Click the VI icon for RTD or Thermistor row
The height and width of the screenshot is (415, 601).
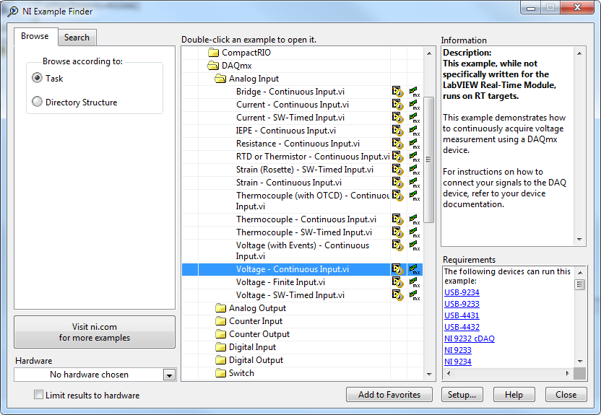[x=398, y=157]
